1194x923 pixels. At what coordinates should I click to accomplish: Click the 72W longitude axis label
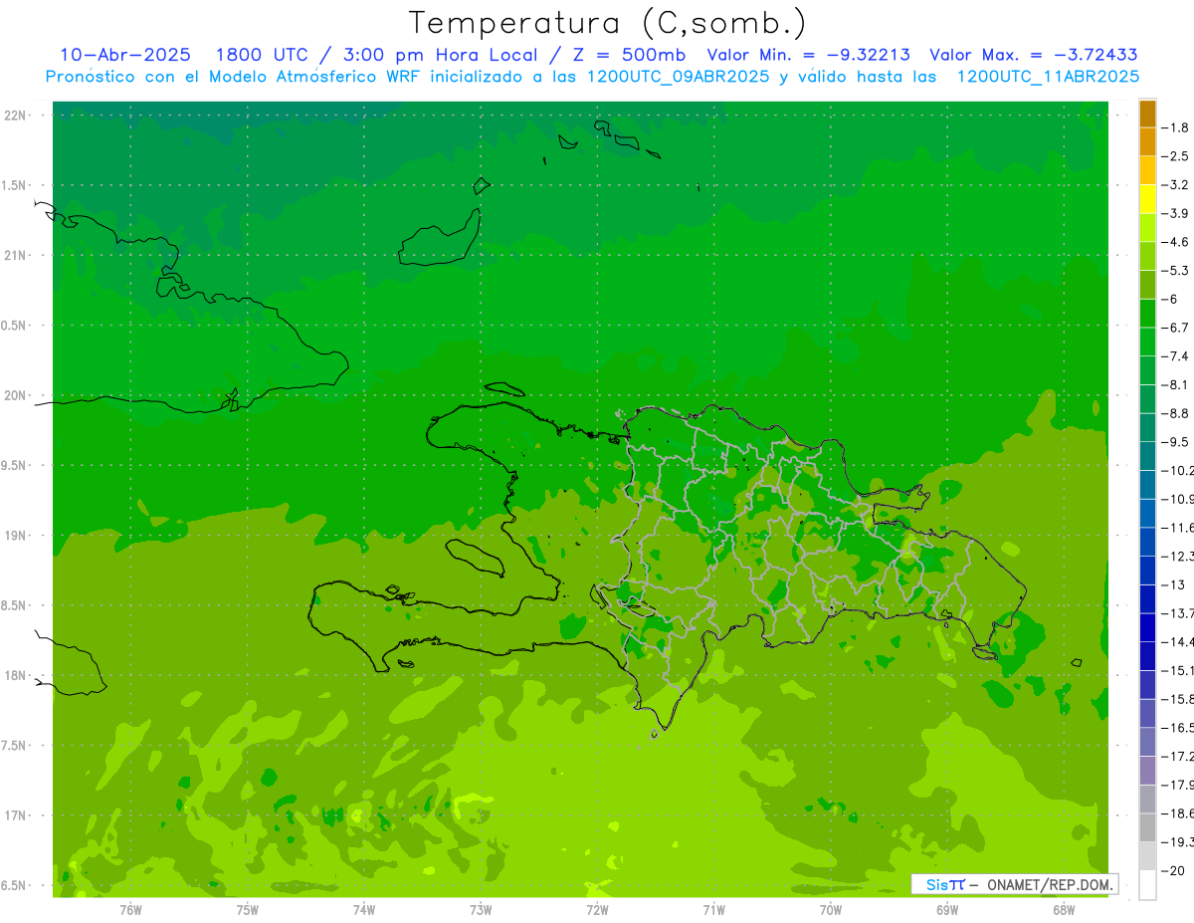tap(597, 910)
